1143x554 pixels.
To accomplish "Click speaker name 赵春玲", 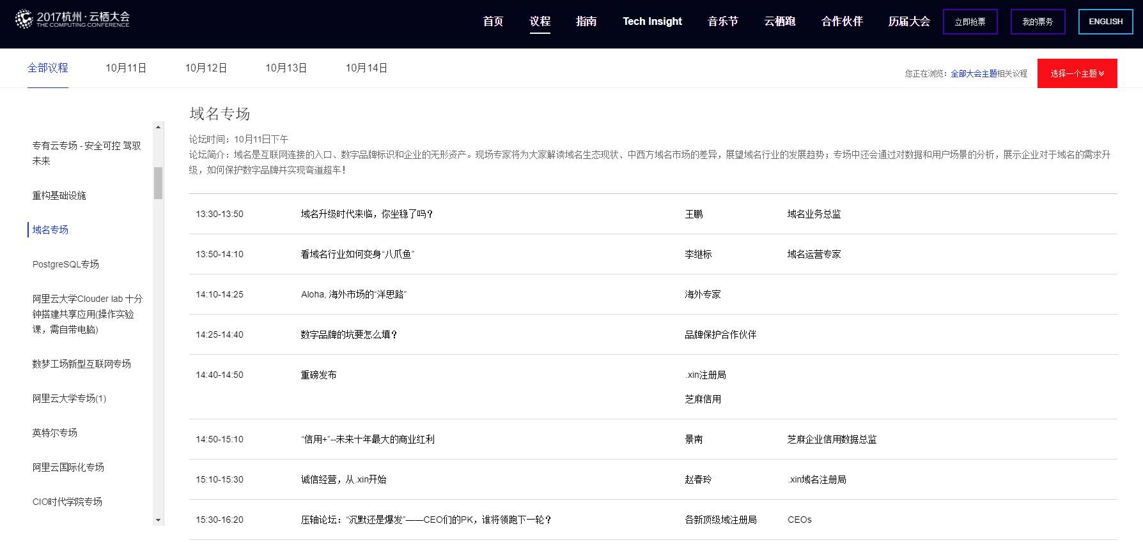I will point(698,479).
